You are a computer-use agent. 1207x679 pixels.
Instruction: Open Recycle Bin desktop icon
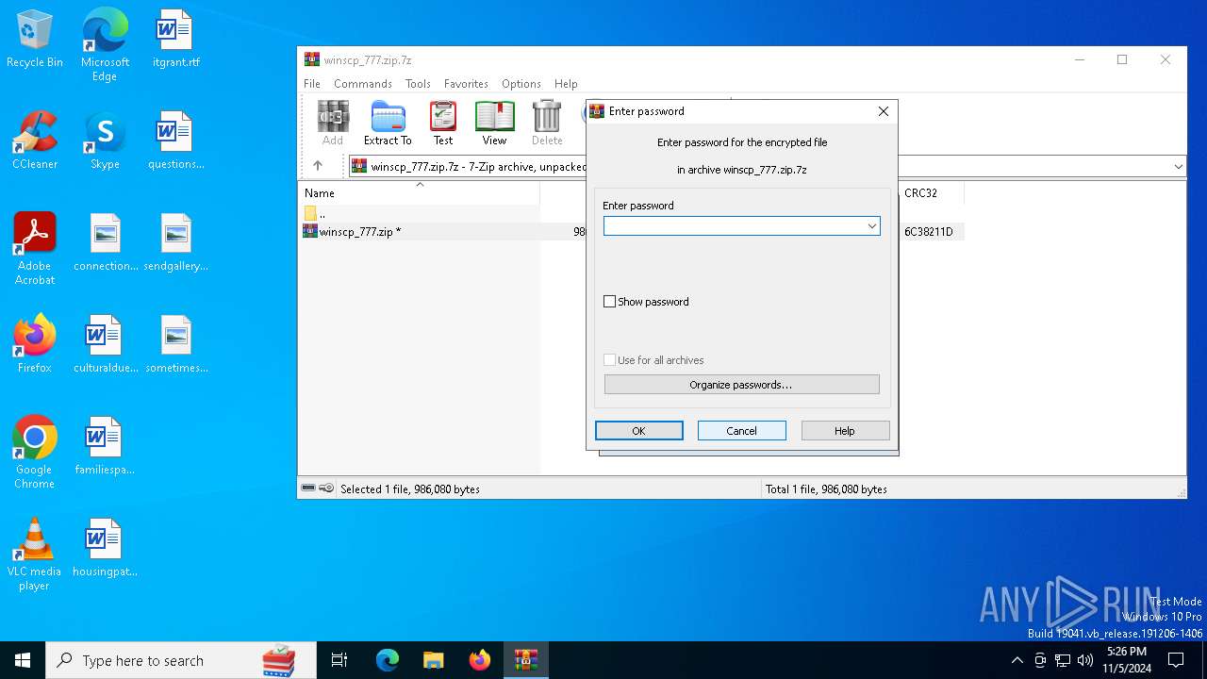point(34,40)
